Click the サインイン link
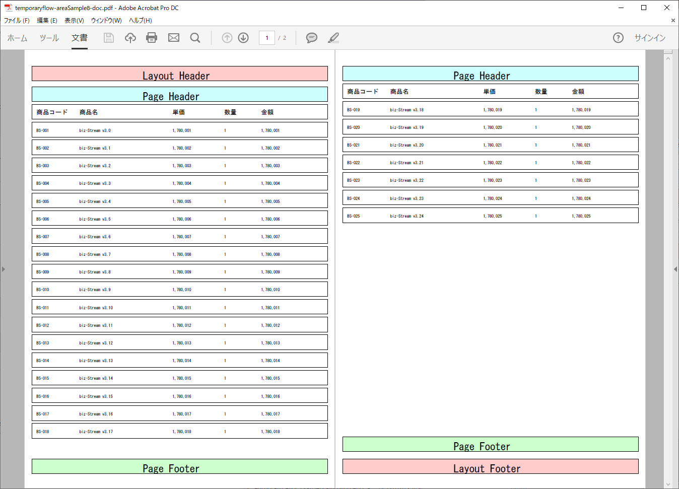679x489 pixels. [x=650, y=38]
